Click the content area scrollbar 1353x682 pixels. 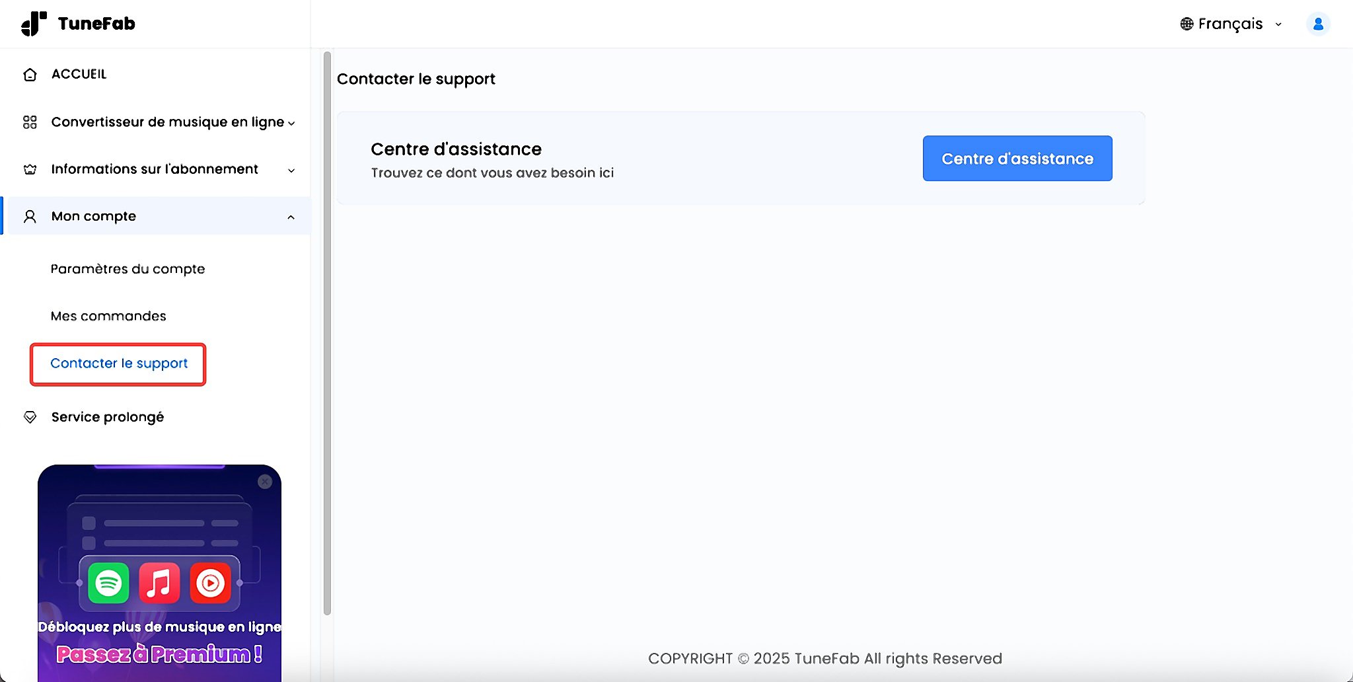pos(326,330)
